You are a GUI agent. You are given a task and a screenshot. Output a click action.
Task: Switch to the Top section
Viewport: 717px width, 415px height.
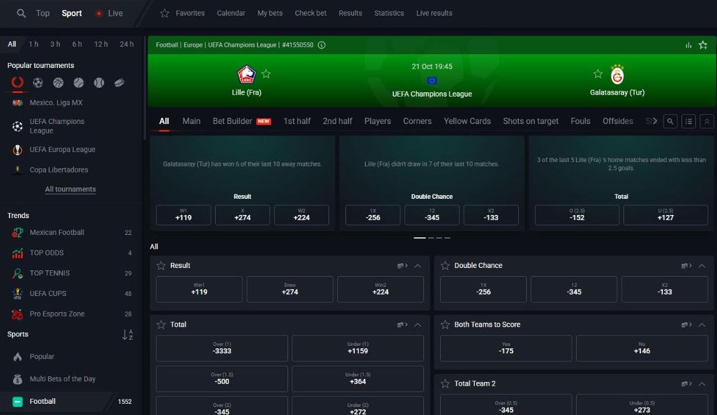click(x=42, y=13)
